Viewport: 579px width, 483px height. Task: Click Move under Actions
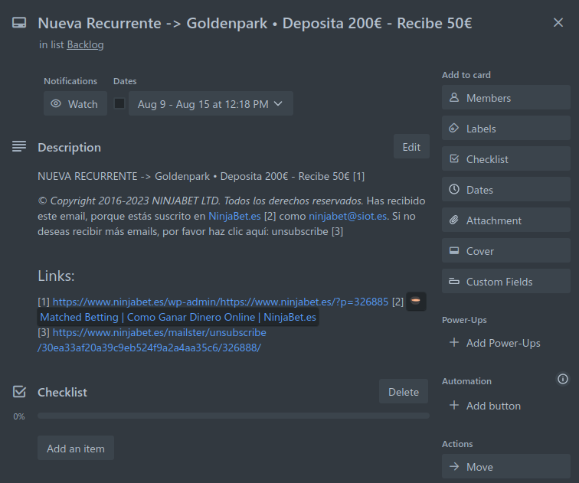(x=506, y=466)
